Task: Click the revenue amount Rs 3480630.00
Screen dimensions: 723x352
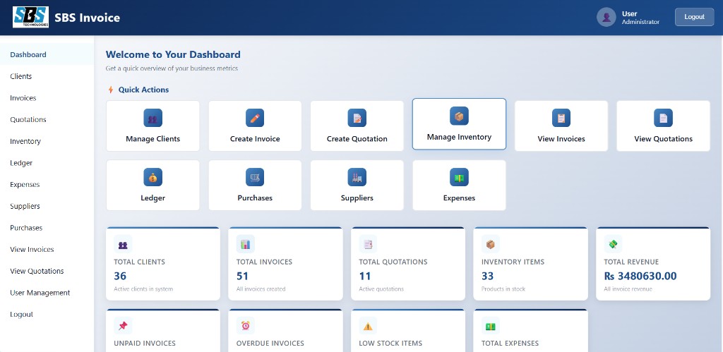Action: tap(640, 276)
